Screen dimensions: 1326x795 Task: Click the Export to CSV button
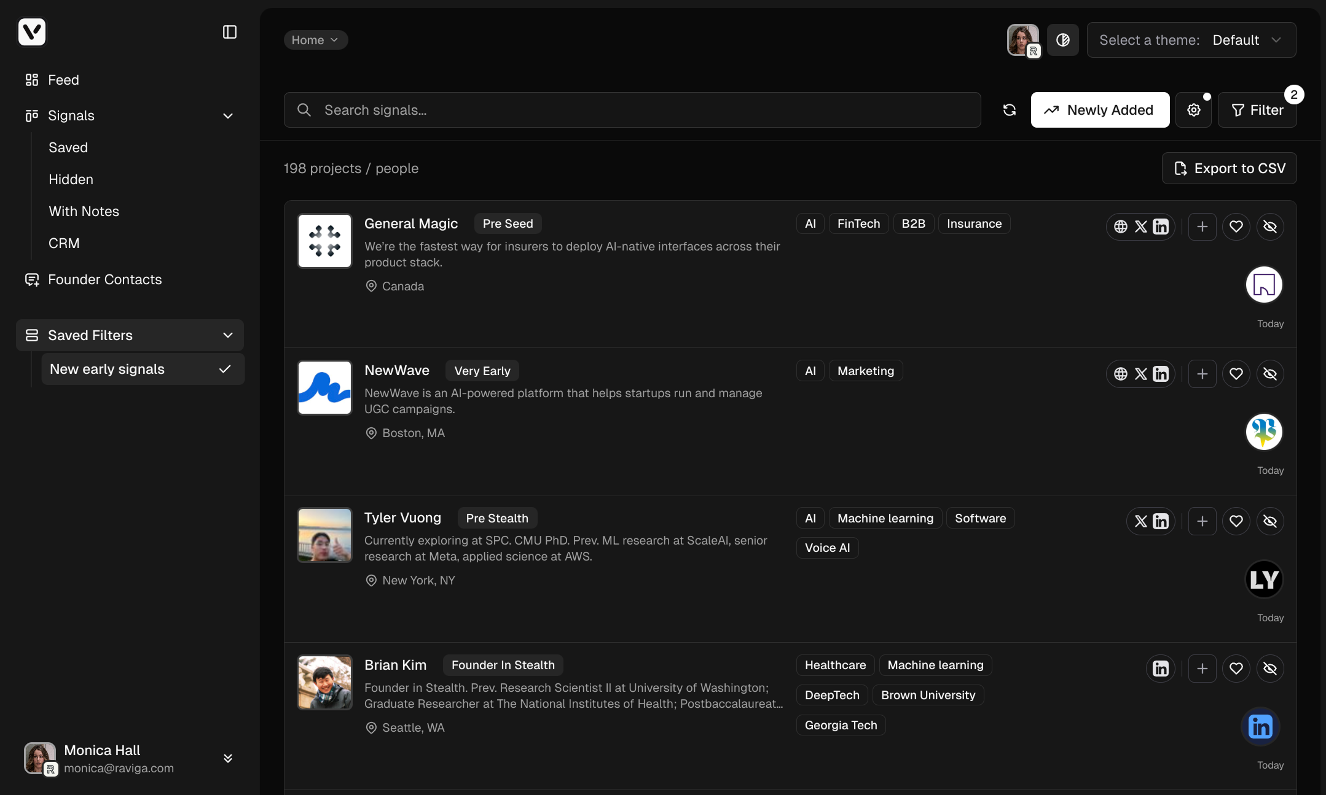[1229, 168]
